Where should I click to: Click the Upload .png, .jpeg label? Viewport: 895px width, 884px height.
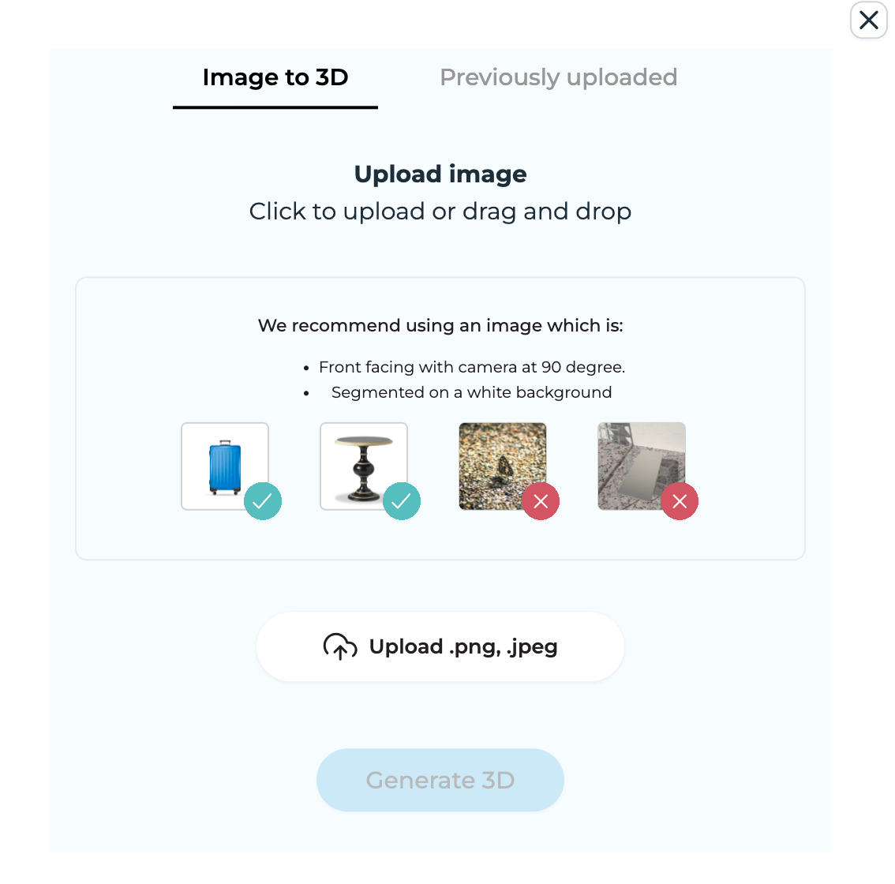[463, 646]
